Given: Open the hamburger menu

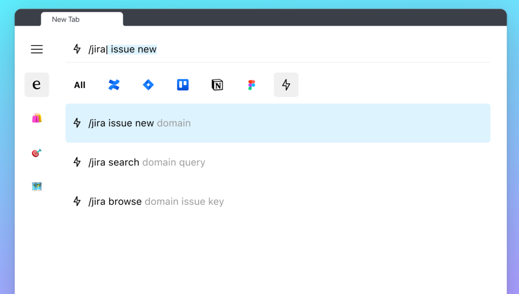Looking at the screenshot, I should pyautogui.click(x=37, y=49).
